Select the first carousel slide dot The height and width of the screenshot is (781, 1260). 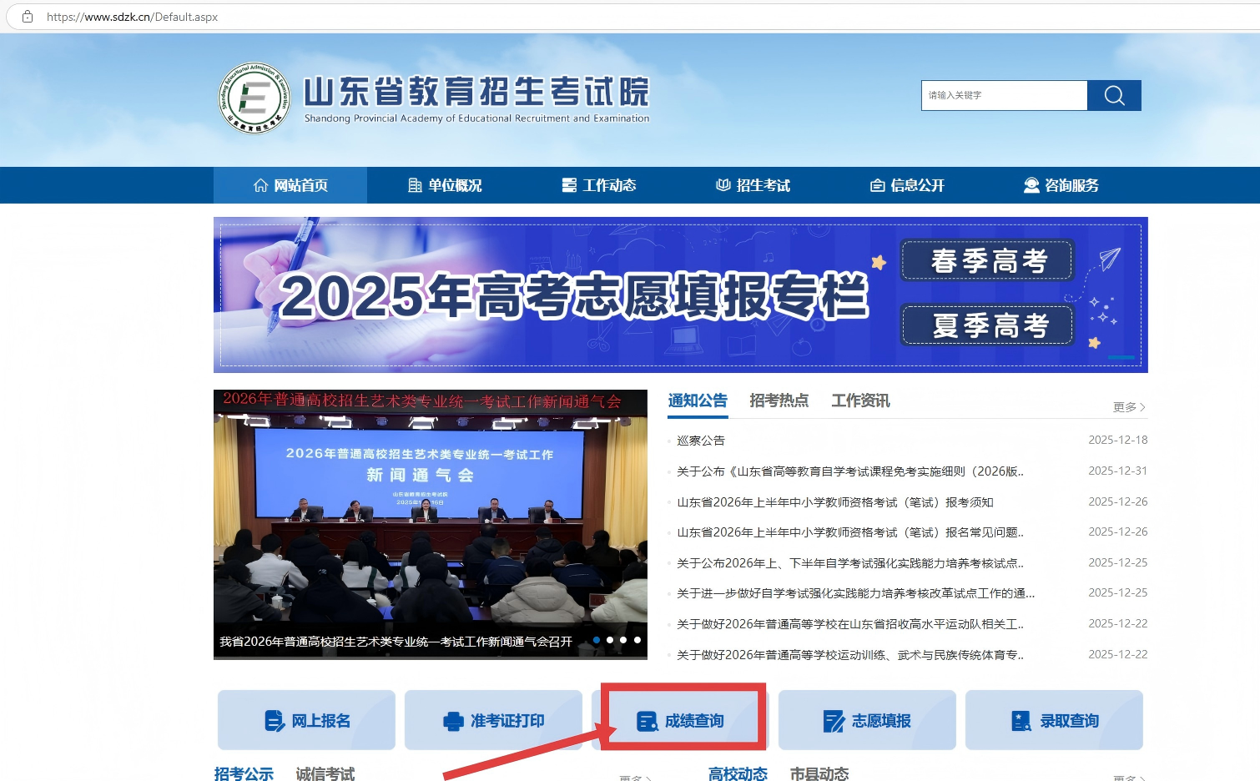point(596,640)
